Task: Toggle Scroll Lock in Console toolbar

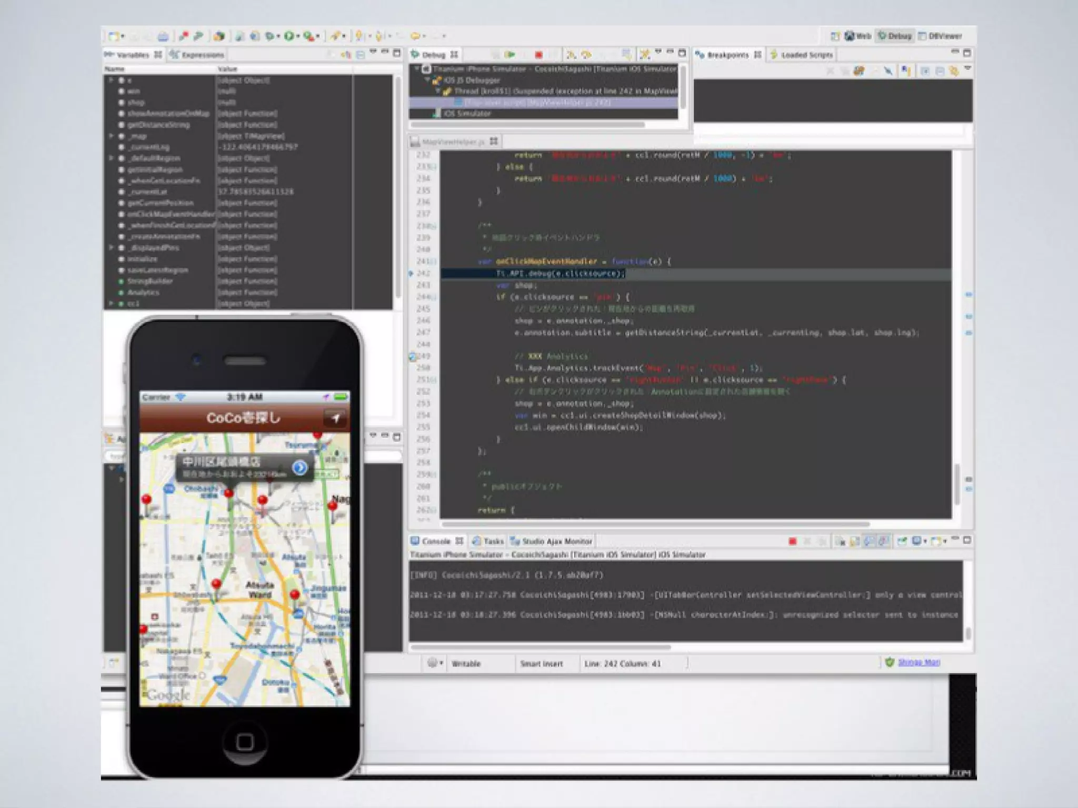Action: click(855, 541)
